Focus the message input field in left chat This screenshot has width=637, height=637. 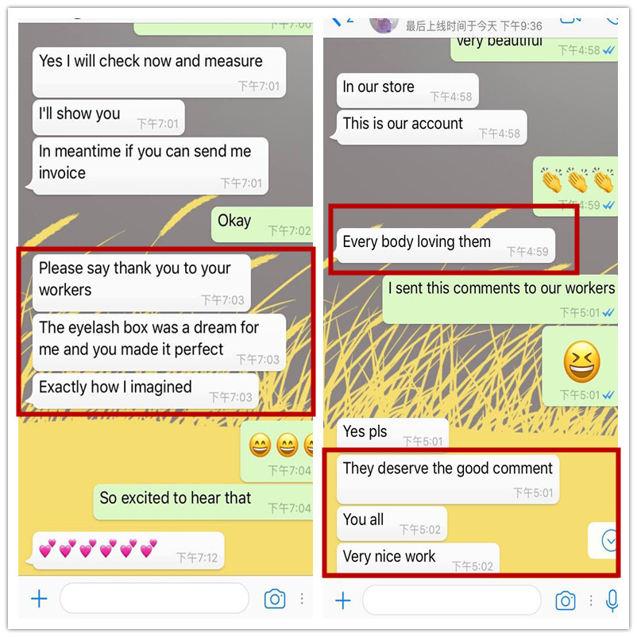pos(154,598)
